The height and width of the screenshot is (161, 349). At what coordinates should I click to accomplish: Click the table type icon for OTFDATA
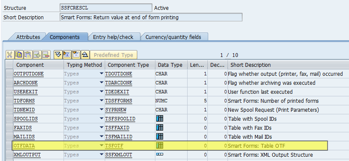160,146
